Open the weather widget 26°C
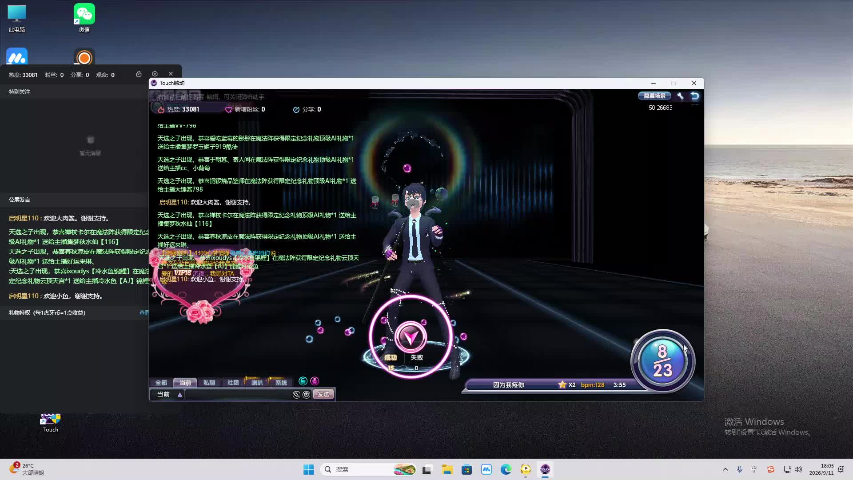The height and width of the screenshot is (480, 853). click(x=27, y=469)
